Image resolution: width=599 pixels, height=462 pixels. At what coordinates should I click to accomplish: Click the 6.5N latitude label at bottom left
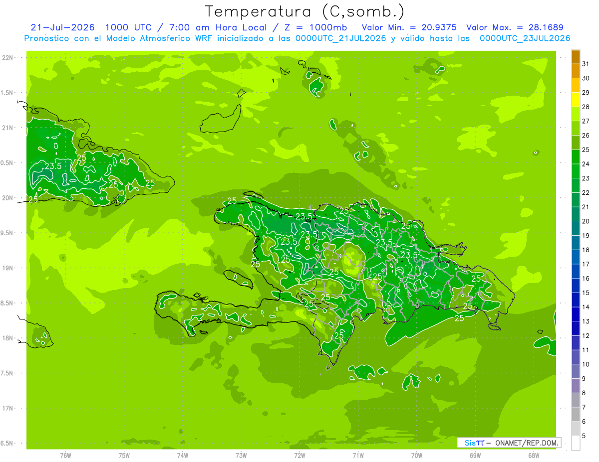[7, 443]
